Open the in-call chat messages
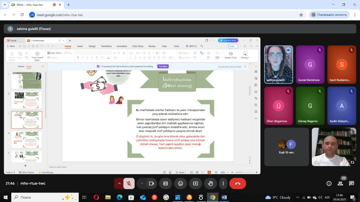This screenshot has height=202, width=360. coord(351,183)
